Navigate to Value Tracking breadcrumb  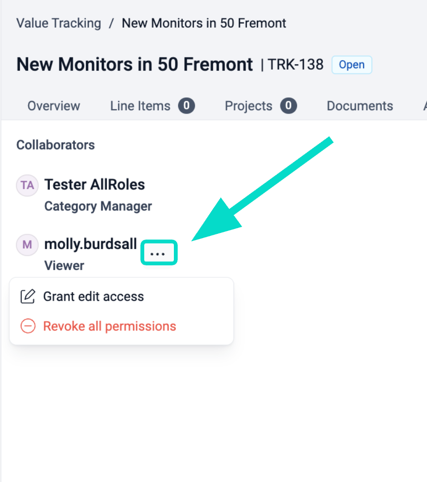[x=59, y=23]
